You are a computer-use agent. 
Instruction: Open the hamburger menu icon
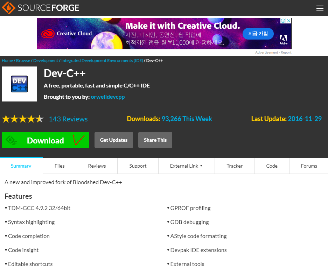tap(320, 8)
